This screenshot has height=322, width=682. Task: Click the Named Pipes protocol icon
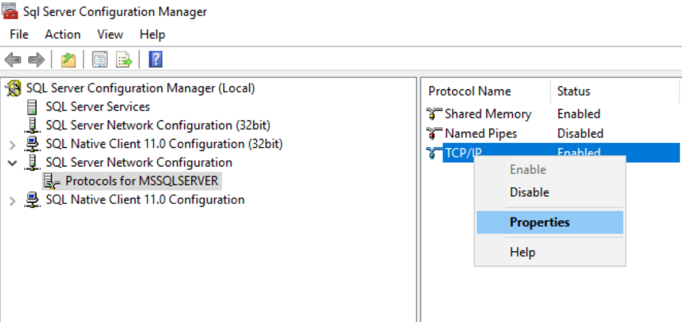click(435, 134)
